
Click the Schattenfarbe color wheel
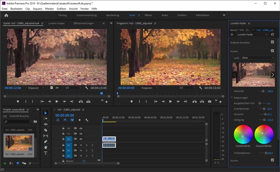click(243, 134)
